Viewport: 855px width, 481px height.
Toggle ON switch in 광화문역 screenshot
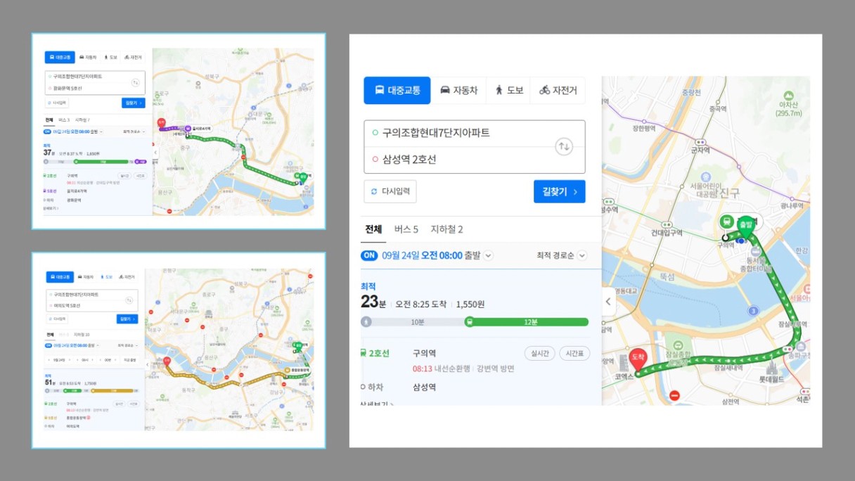coord(47,132)
